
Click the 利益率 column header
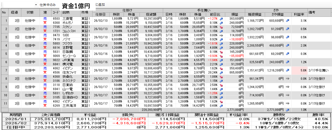pyautogui.click(x=299, y=14)
